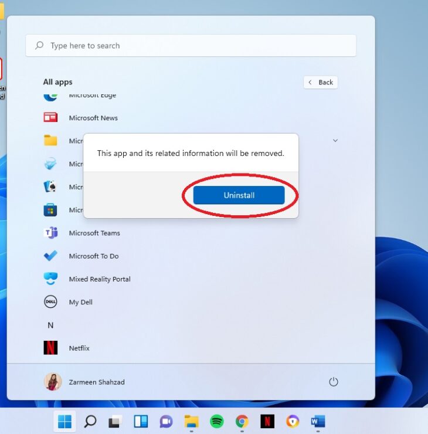
Task: Select the Microsoft Teams label
Action: point(94,233)
